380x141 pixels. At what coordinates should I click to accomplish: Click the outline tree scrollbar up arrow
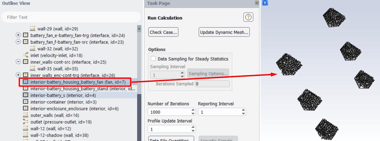coord(139,29)
